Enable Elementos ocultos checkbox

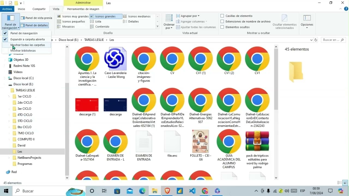(x=222, y=27)
